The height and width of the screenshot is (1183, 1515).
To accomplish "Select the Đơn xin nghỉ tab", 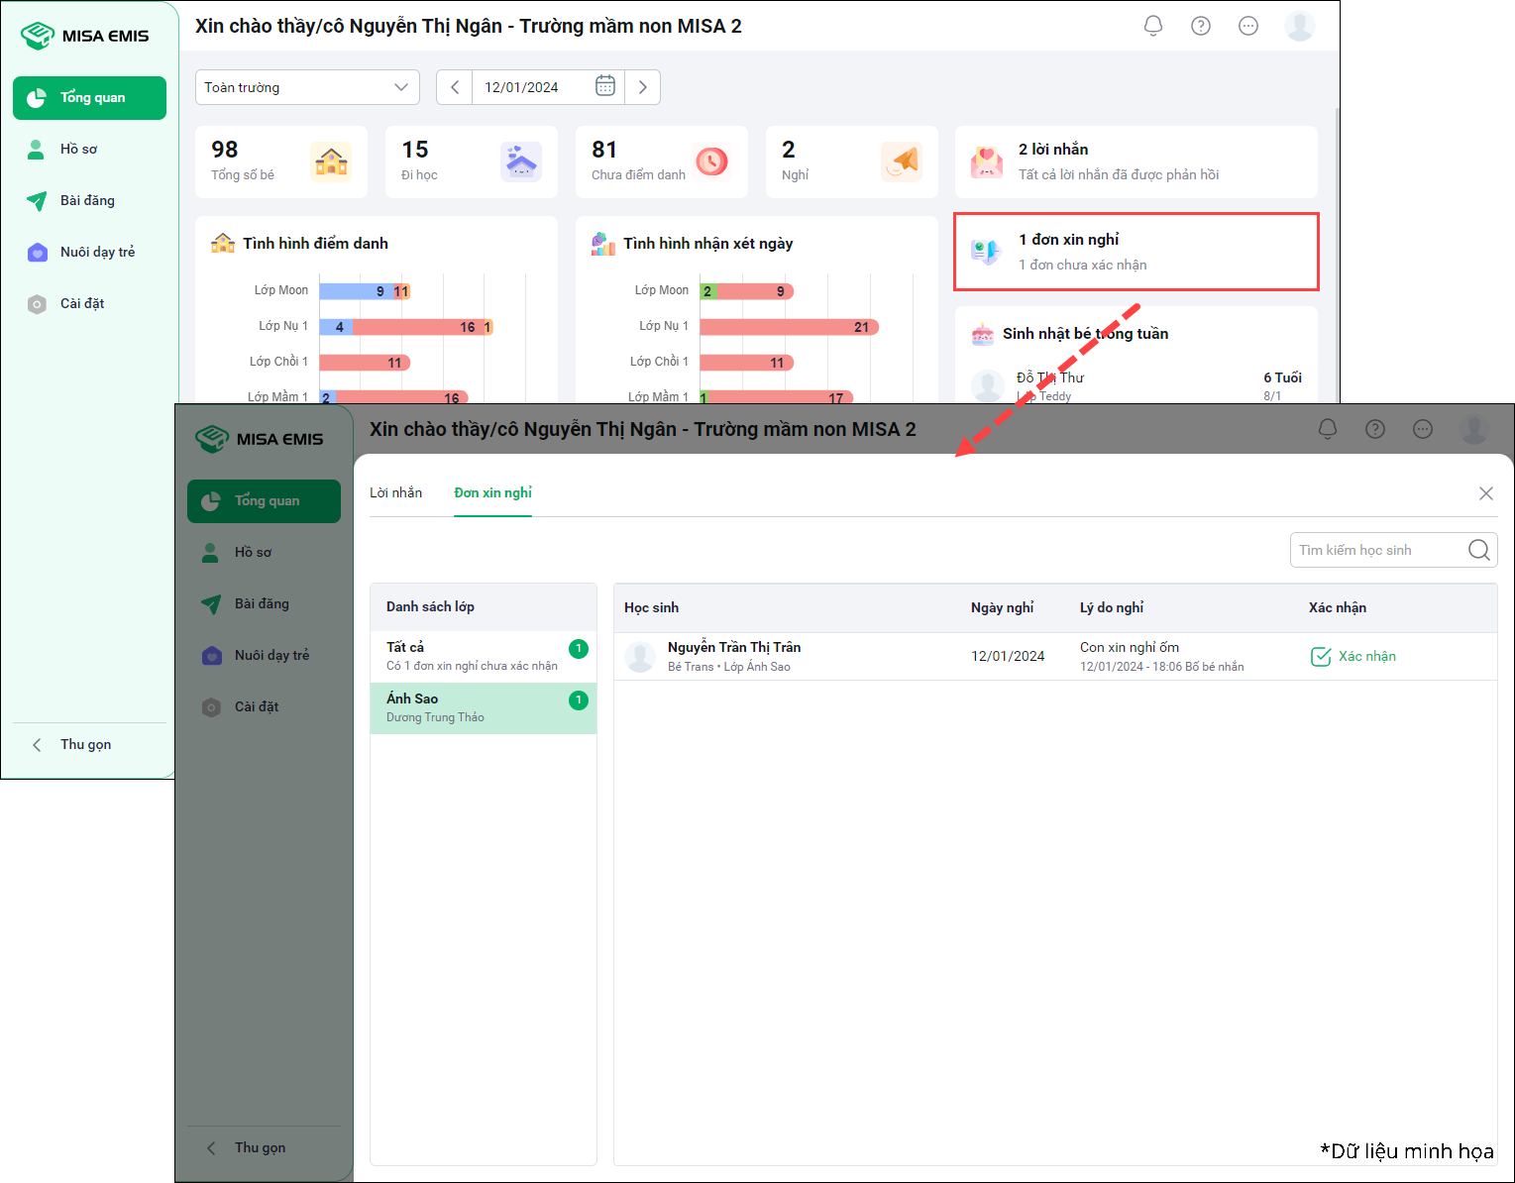I will coord(492,492).
